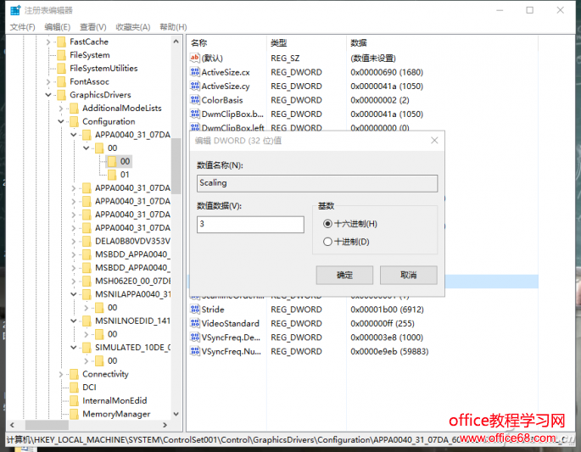Click the (默认) string value icon
This screenshot has width=581, height=452.
pyautogui.click(x=195, y=58)
